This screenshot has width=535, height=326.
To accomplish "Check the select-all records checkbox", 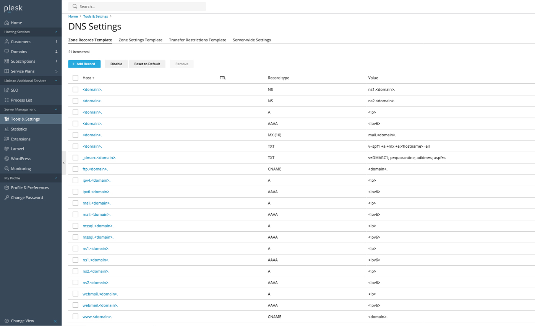I will pyautogui.click(x=75, y=77).
